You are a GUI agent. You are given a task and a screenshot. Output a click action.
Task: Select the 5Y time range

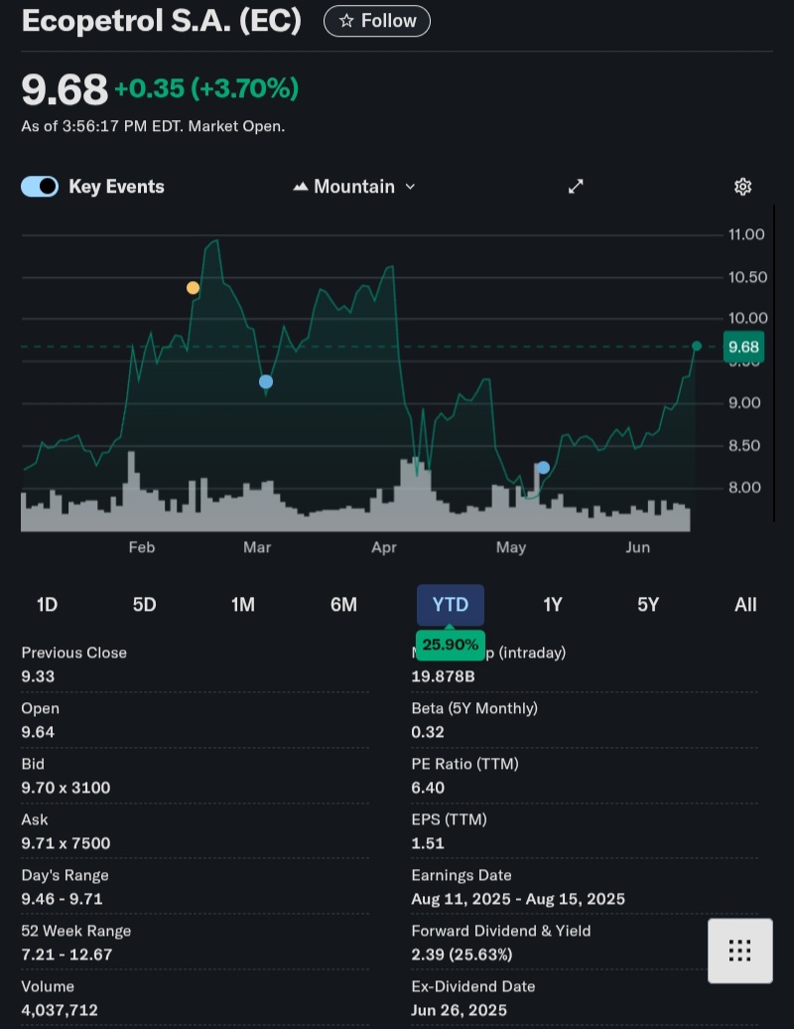[x=648, y=605]
